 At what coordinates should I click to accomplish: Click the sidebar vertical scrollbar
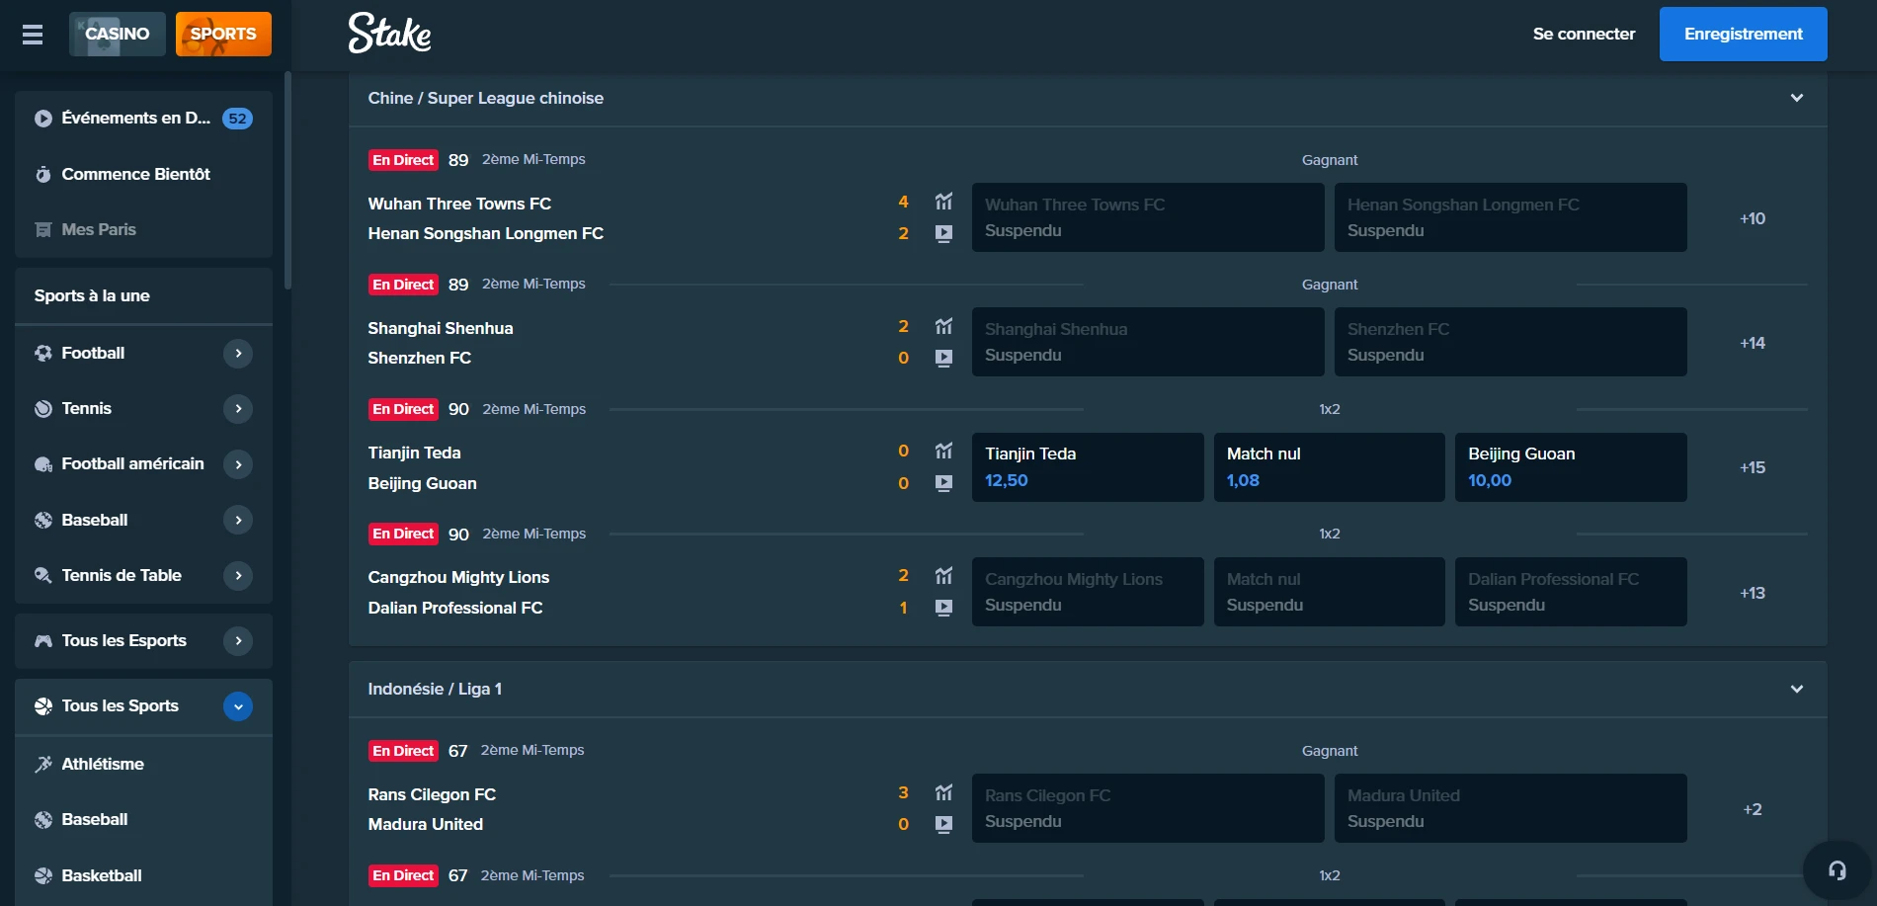tap(287, 180)
